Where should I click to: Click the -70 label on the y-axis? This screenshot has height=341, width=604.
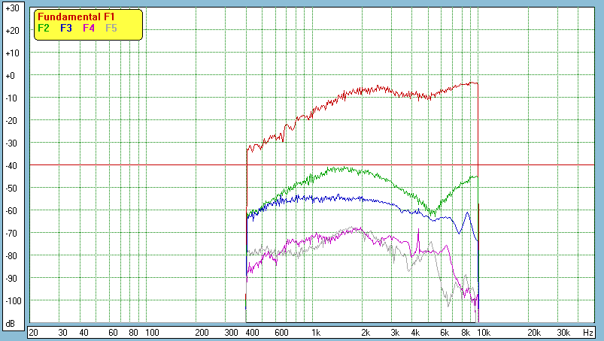tap(11, 234)
